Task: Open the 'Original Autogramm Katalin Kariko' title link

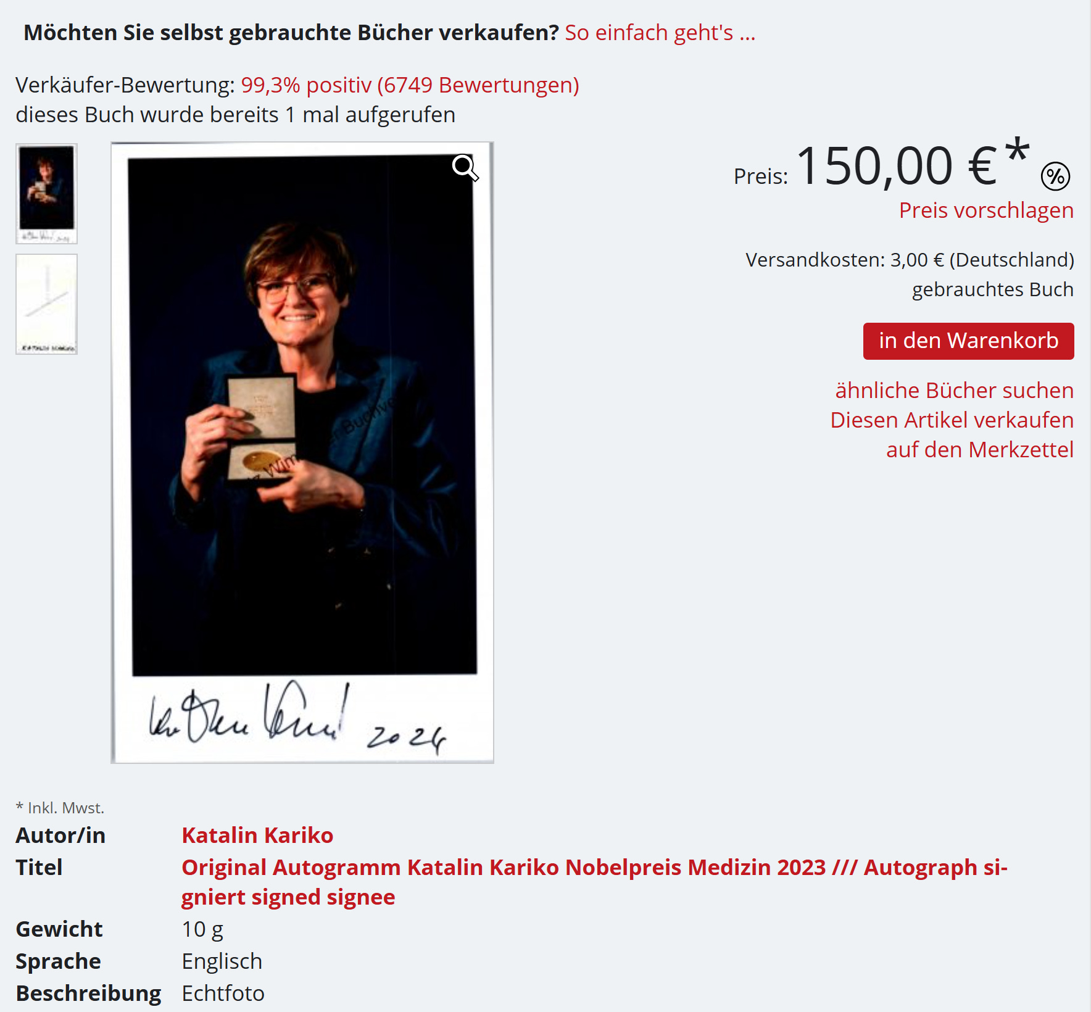Action: pos(594,882)
